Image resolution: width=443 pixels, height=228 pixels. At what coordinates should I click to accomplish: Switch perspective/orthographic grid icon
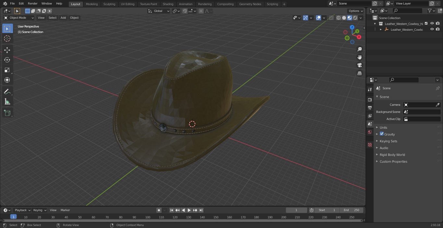click(x=359, y=73)
